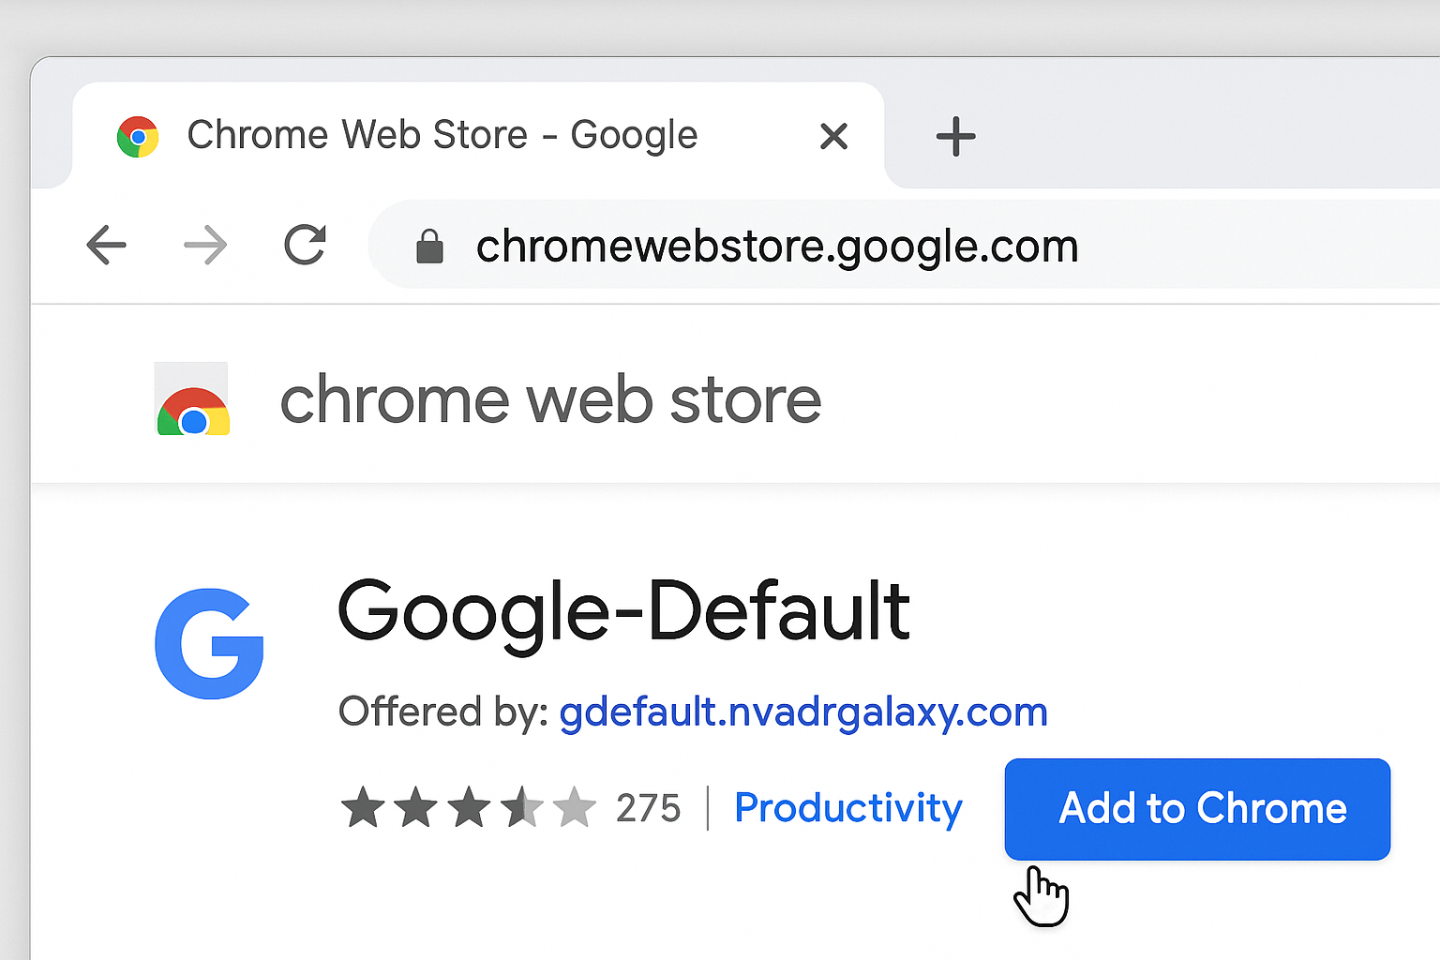The height and width of the screenshot is (960, 1440).
Task: Open a new browser tab
Action: (x=956, y=137)
